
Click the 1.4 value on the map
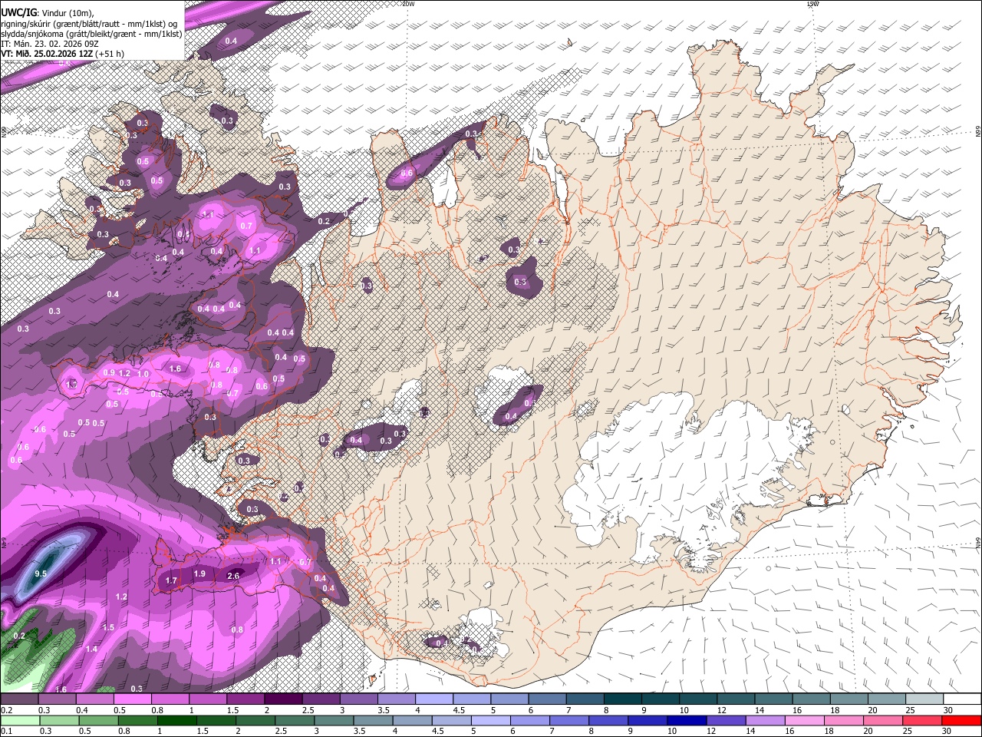(x=91, y=649)
